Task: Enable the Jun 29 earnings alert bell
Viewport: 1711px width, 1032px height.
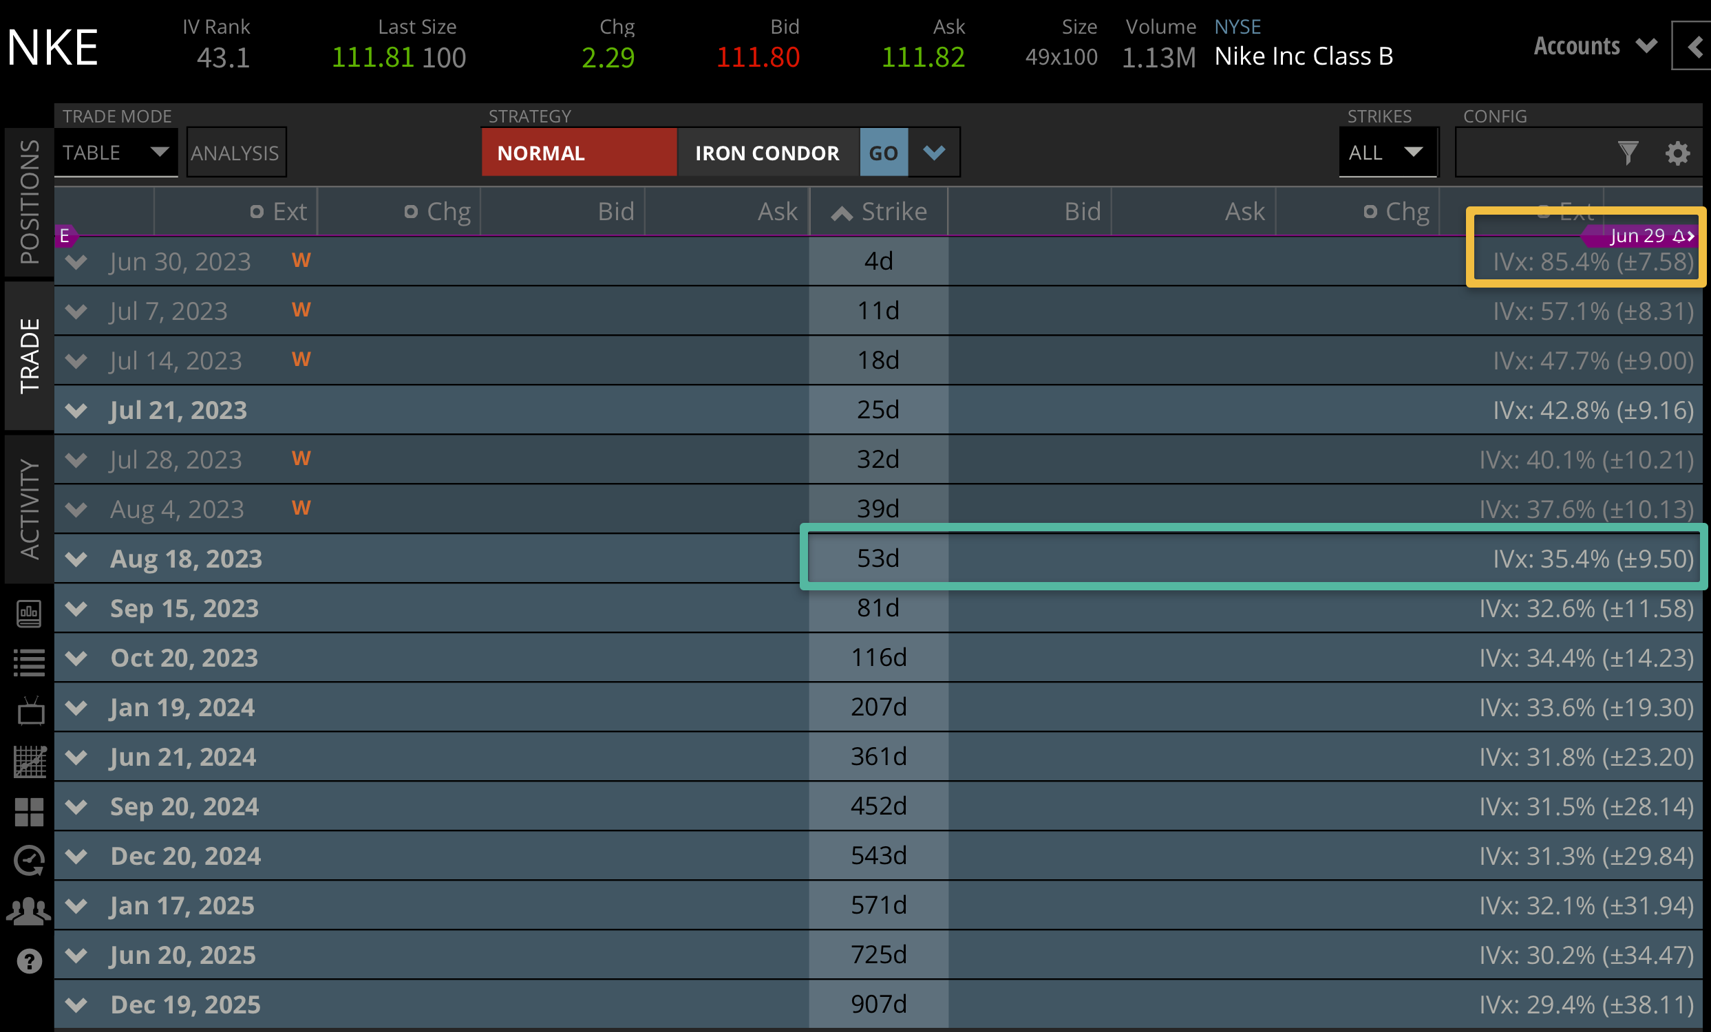Action: pos(1681,235)
